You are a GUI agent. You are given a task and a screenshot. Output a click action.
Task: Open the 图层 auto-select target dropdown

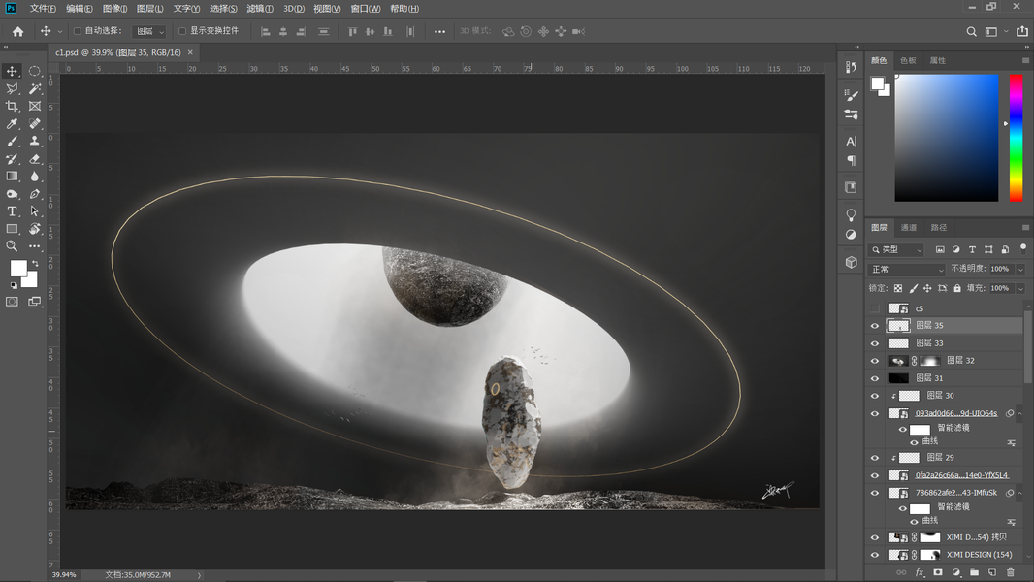click(149, 31)
